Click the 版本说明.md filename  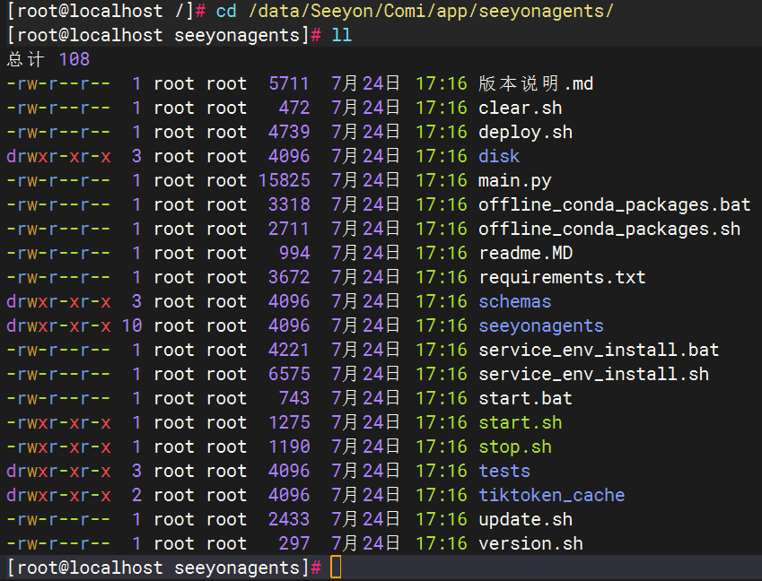536,84
